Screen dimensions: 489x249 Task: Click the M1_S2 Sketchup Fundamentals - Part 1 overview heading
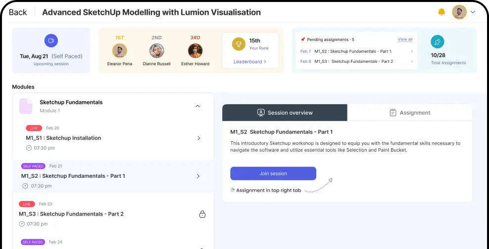[281, 132]
